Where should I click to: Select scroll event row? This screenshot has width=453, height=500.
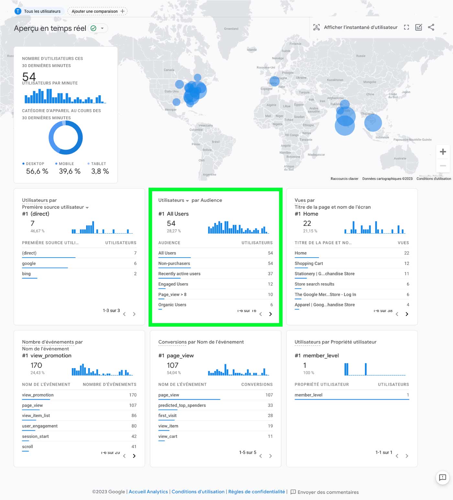pos(79,447)
